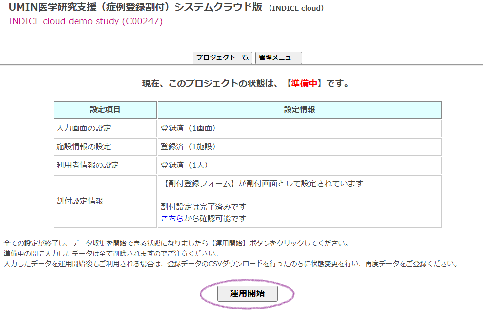Click the 設定項目 column header

pyautogui.click(x=105, y=110)
